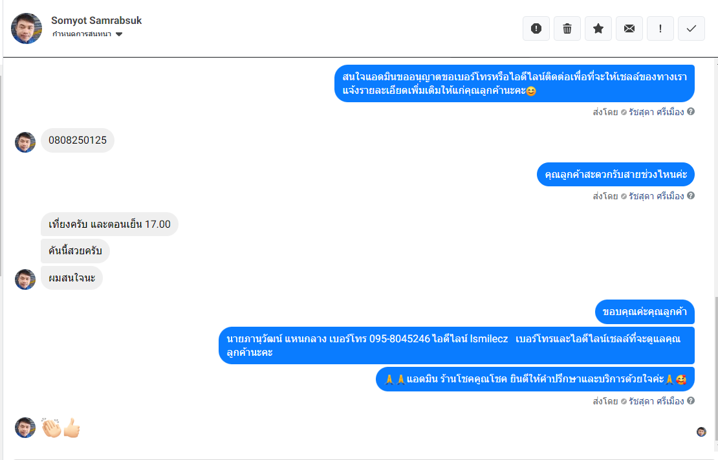Open Somyot's large header profile picture
Viewport: 718px width, 460px height.
point(27,28)
